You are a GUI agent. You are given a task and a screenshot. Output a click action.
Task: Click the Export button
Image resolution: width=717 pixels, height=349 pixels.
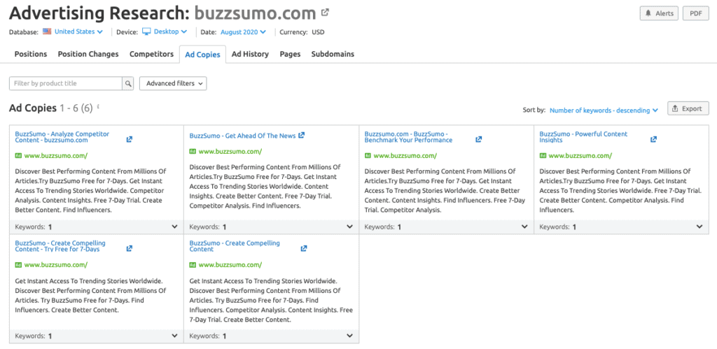click(688, 108)
